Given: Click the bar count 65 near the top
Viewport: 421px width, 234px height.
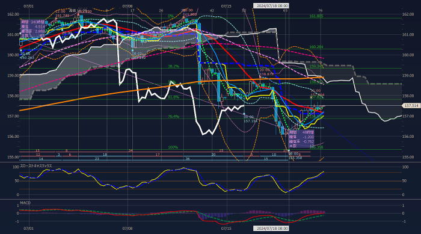Looking at the screenshot, I should [x=286, y=10].
